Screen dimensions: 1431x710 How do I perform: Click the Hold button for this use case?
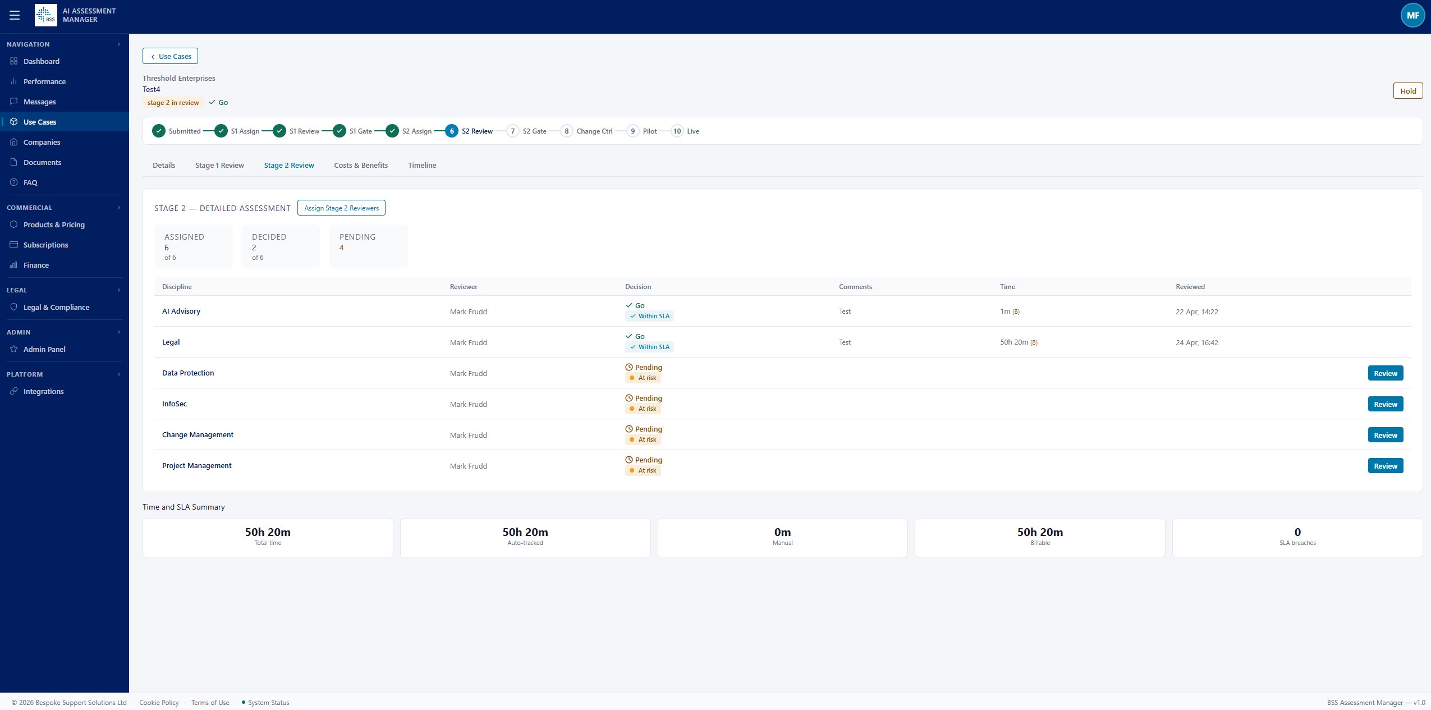pyautogui.click(x=1407, y=90)
